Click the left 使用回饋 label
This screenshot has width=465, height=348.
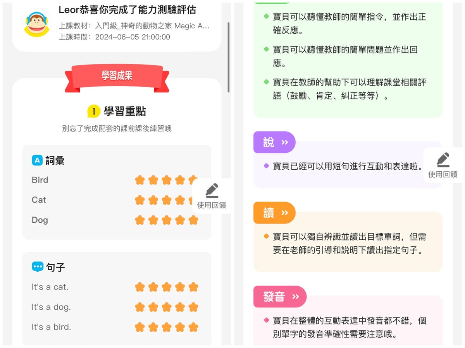point(212,205)
